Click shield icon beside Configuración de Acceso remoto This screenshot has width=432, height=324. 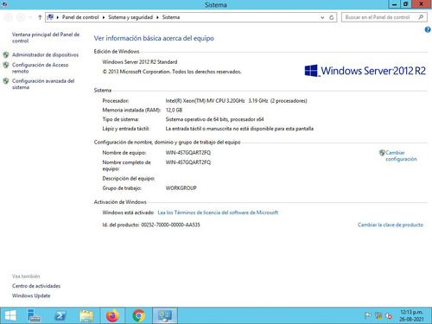6,65
